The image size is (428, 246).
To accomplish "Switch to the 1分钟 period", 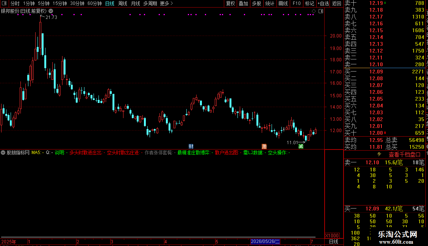I will click(29, 3).
